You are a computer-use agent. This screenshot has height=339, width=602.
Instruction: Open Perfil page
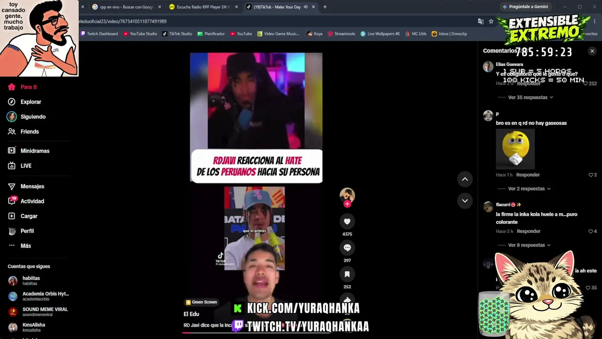pyautogui.click(x=21, y=231)
